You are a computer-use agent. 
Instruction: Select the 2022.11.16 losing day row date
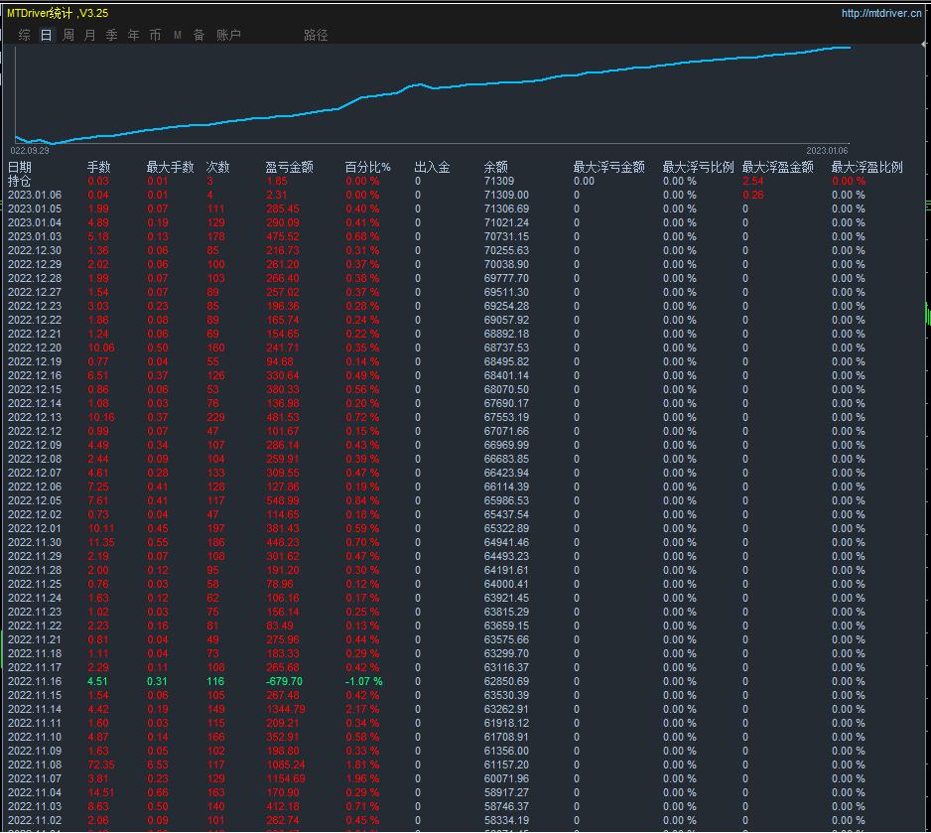point(35,682)
